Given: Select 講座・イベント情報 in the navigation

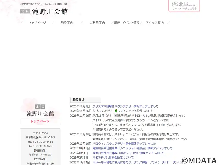Looking at the screenshot, I should click(x=127, y=23).
